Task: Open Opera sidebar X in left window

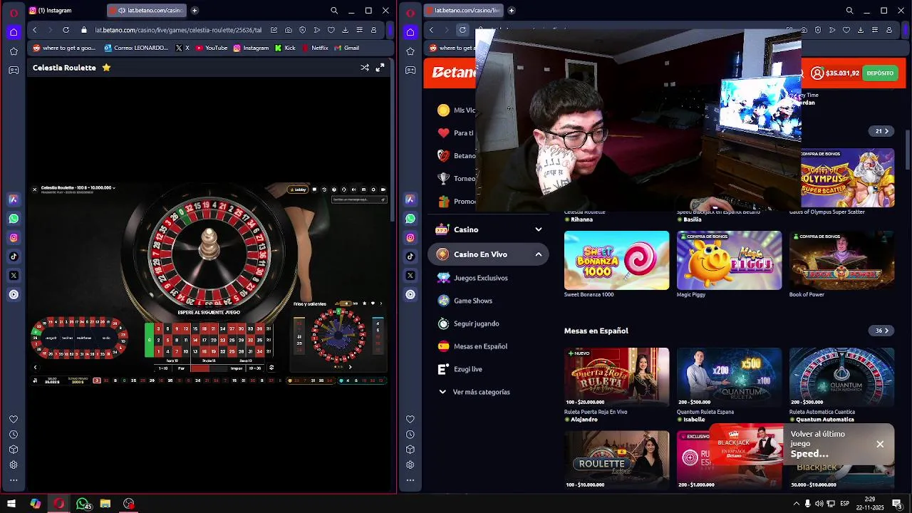Action: [x=14, y=275]
